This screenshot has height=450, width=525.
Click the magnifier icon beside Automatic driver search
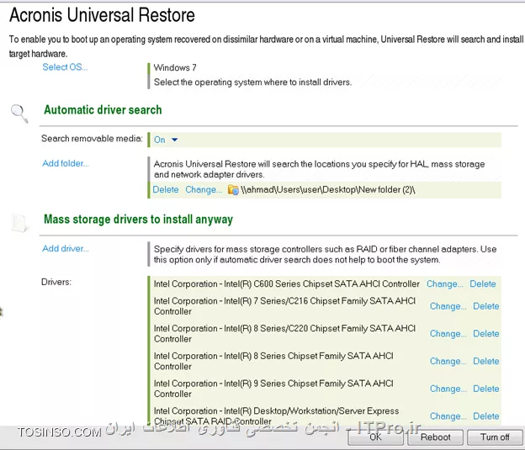pyautogui.click(x=19, y=114)
